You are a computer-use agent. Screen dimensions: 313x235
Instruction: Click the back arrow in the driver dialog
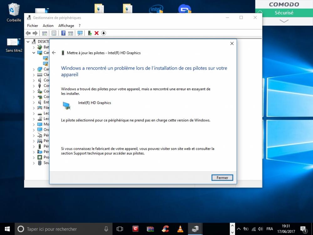pos(54,53)
